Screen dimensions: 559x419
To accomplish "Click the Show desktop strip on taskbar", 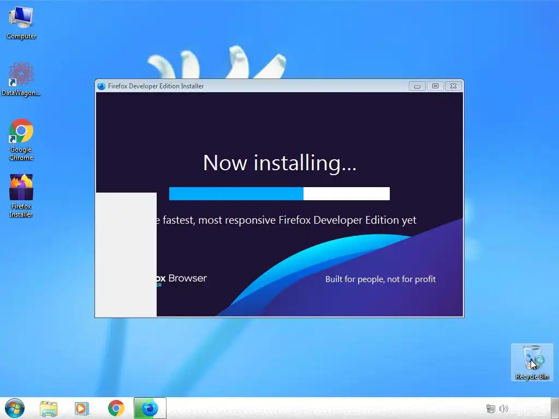I will coord(555,408).
